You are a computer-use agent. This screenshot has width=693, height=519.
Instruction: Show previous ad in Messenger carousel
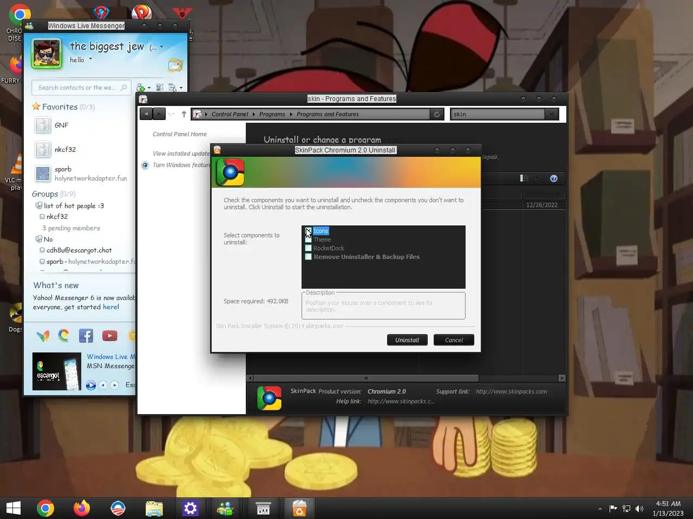[x=103, y=385]
